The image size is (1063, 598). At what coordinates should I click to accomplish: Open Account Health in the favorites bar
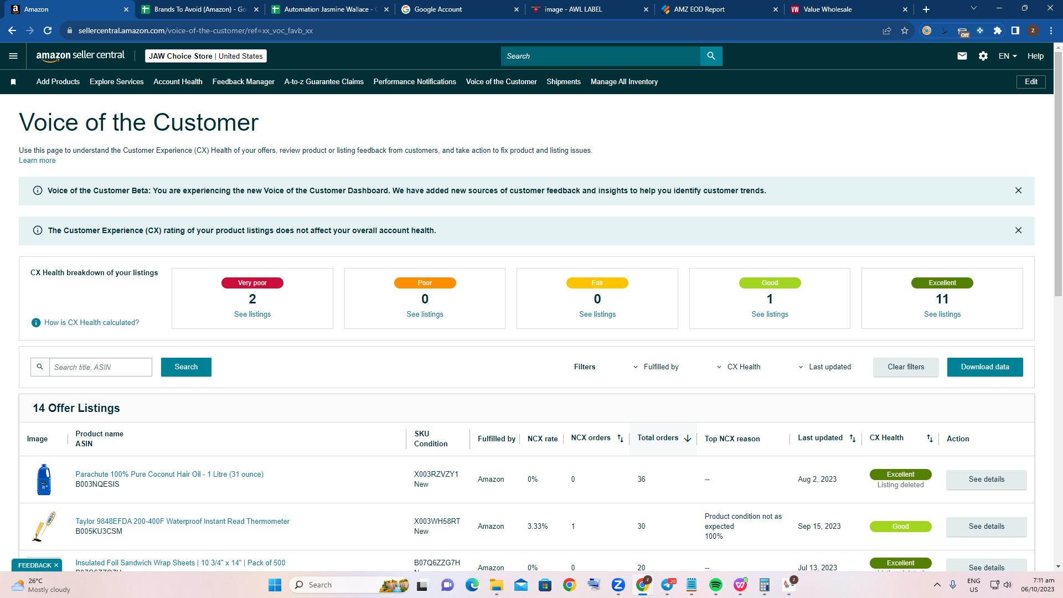coord(178,82)
